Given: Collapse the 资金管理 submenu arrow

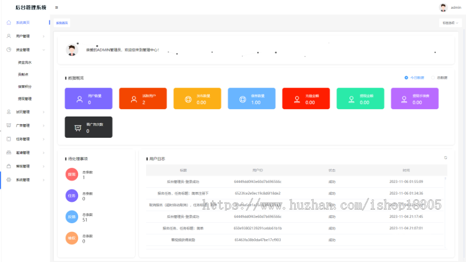Looking at the screenshot, I should (43, 50).
